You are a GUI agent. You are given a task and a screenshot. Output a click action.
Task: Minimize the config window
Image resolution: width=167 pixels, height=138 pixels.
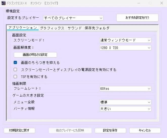pyautogui.click(x=139, y=3)
